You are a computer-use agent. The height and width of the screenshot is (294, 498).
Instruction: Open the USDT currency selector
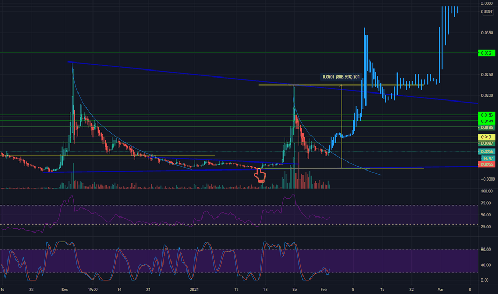[x=487, y=12]
